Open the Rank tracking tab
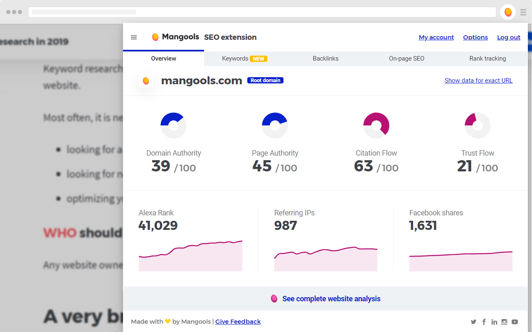The width and height of the screenshot is (532, 332). point(488,59)
